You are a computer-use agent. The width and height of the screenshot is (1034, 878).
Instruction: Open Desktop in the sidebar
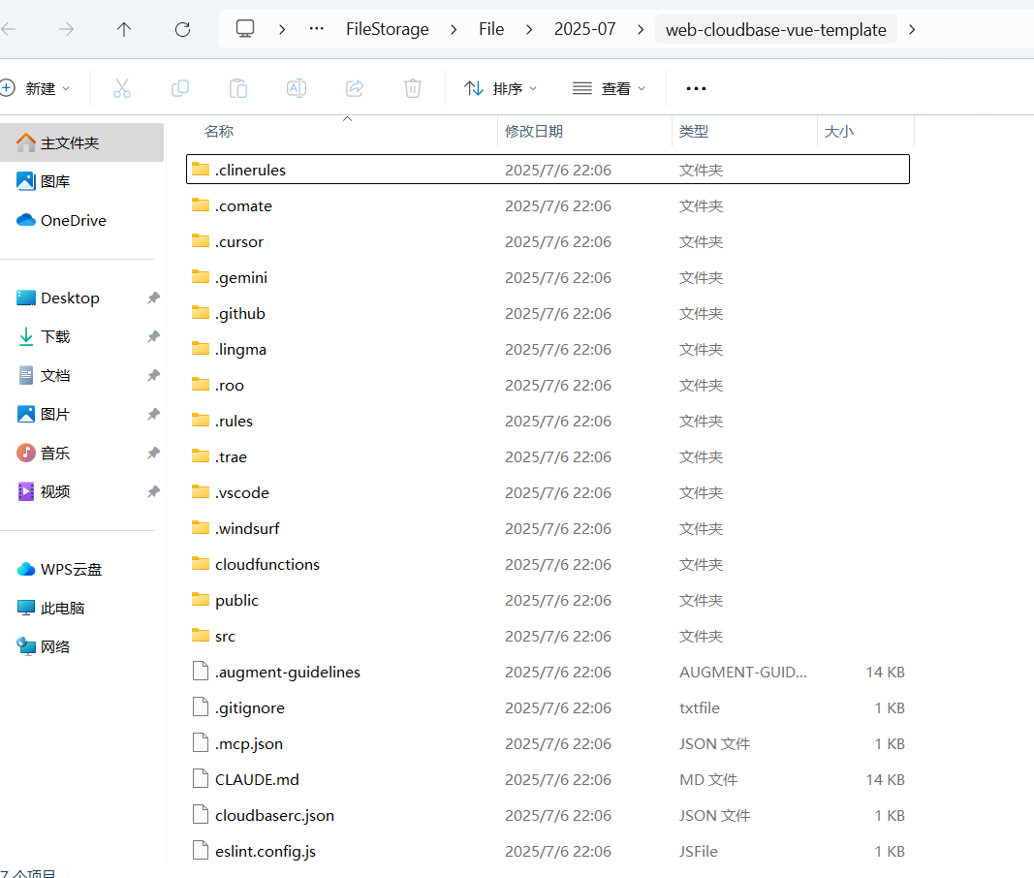tap(70, 298)
